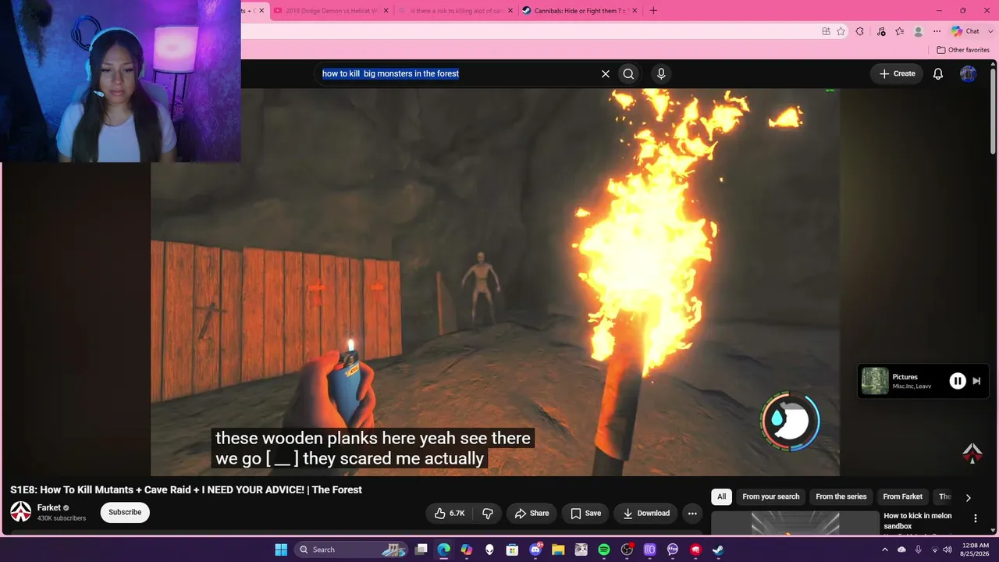The image size is (999, 562).
Task: Open browser Settings and more menu
Action: coord(937,31)
